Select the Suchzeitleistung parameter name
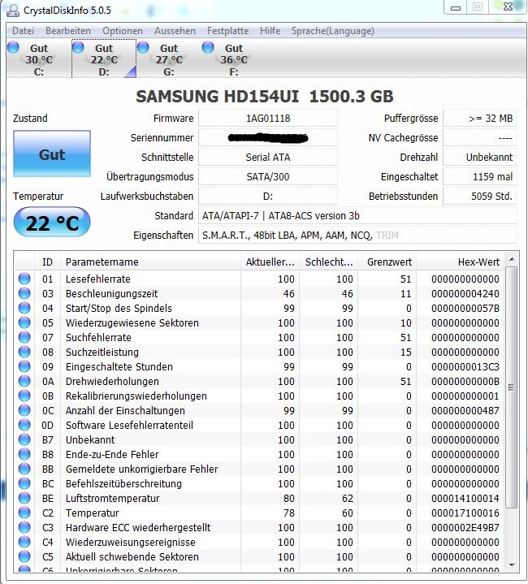This screenshot has height=584, width=528. coord(102,352)
